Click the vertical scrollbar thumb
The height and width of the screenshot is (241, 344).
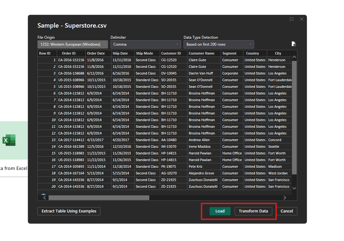click(x=294, y=117)
